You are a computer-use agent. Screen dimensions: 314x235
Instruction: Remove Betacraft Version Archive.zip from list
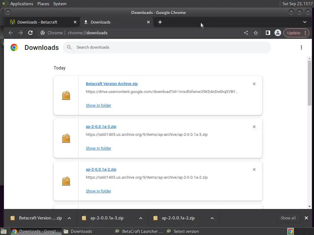254,84
